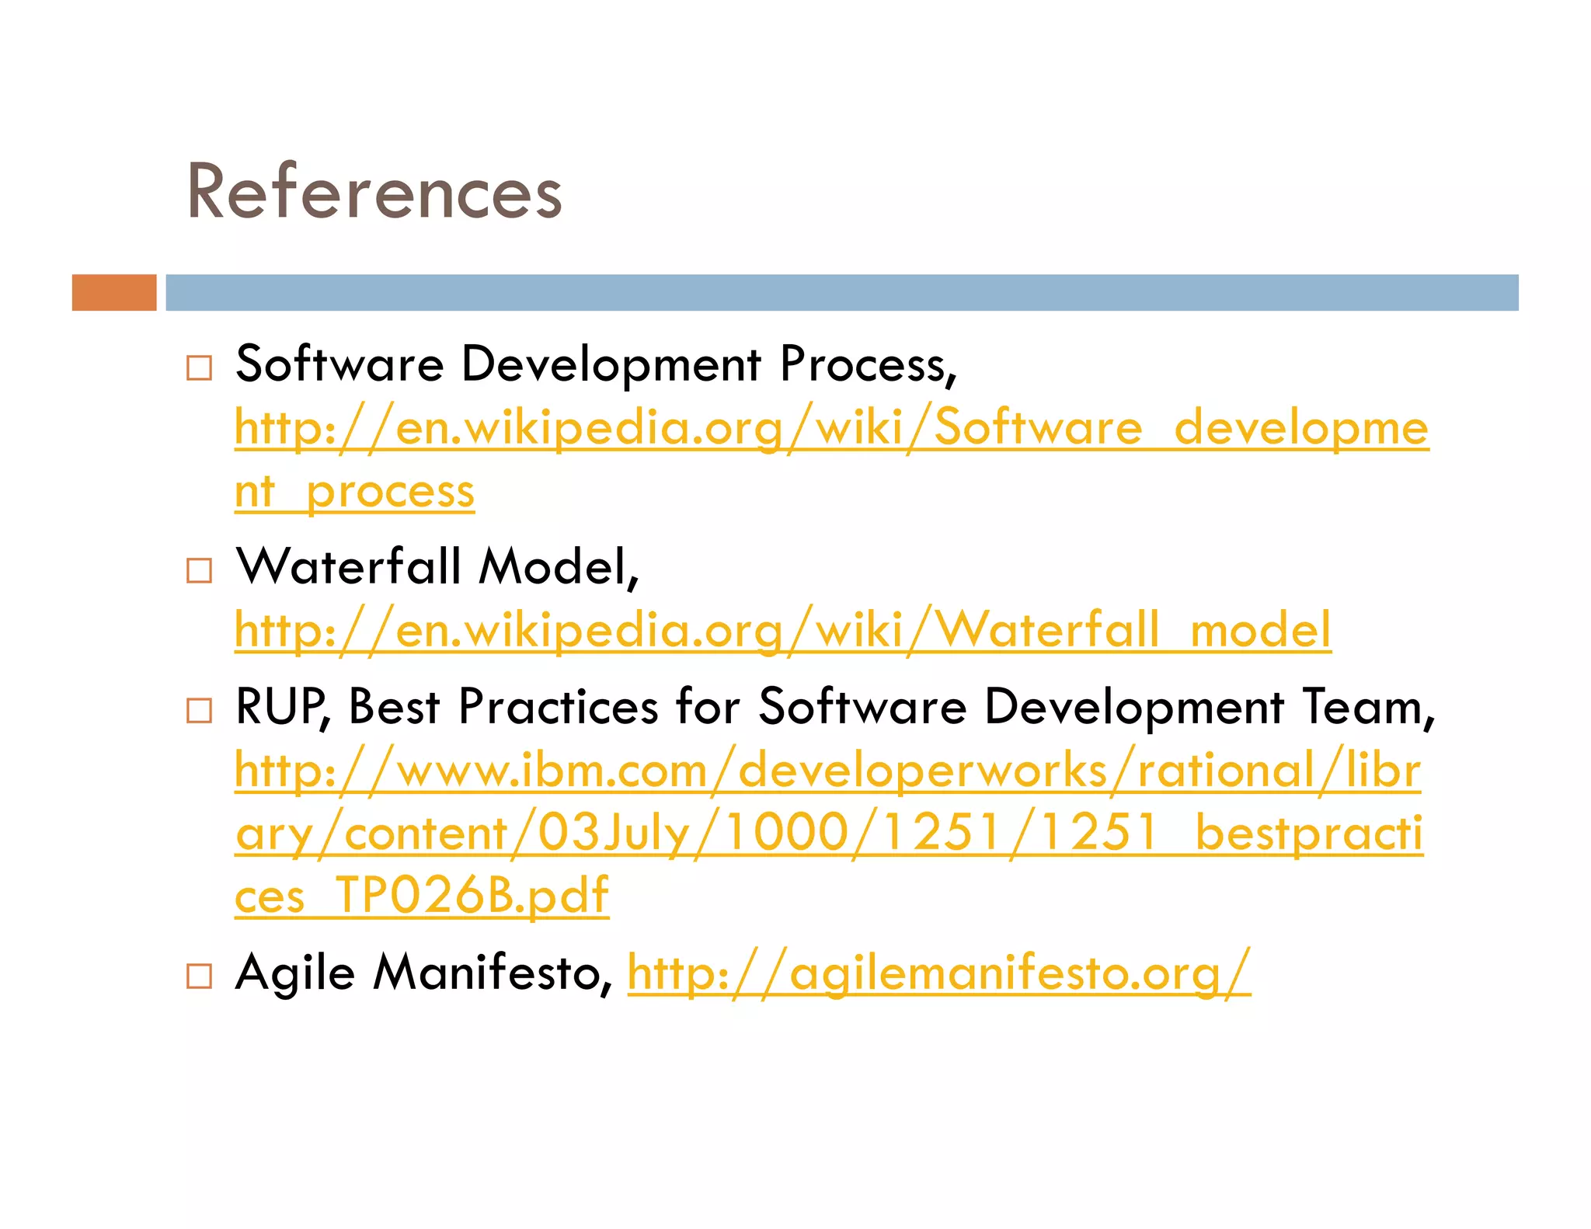Click the 'nt_process' continuation of the link
1591x1229 pixels.
click(354, 492)
